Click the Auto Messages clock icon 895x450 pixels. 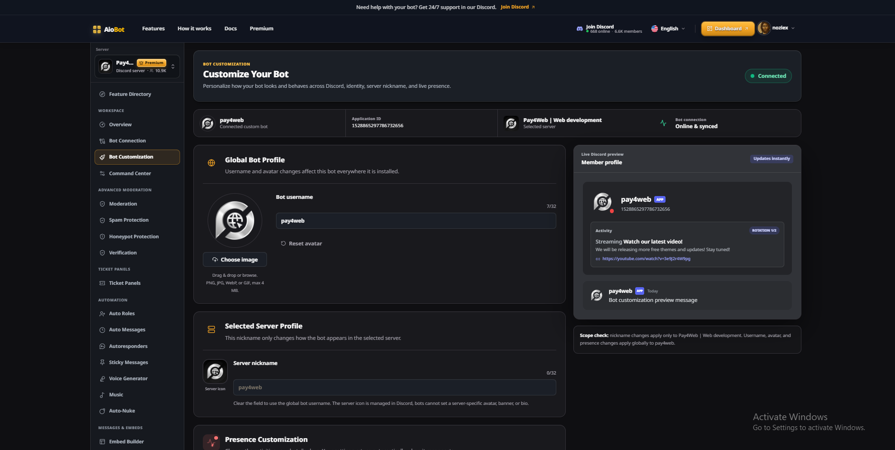(102, 330)
